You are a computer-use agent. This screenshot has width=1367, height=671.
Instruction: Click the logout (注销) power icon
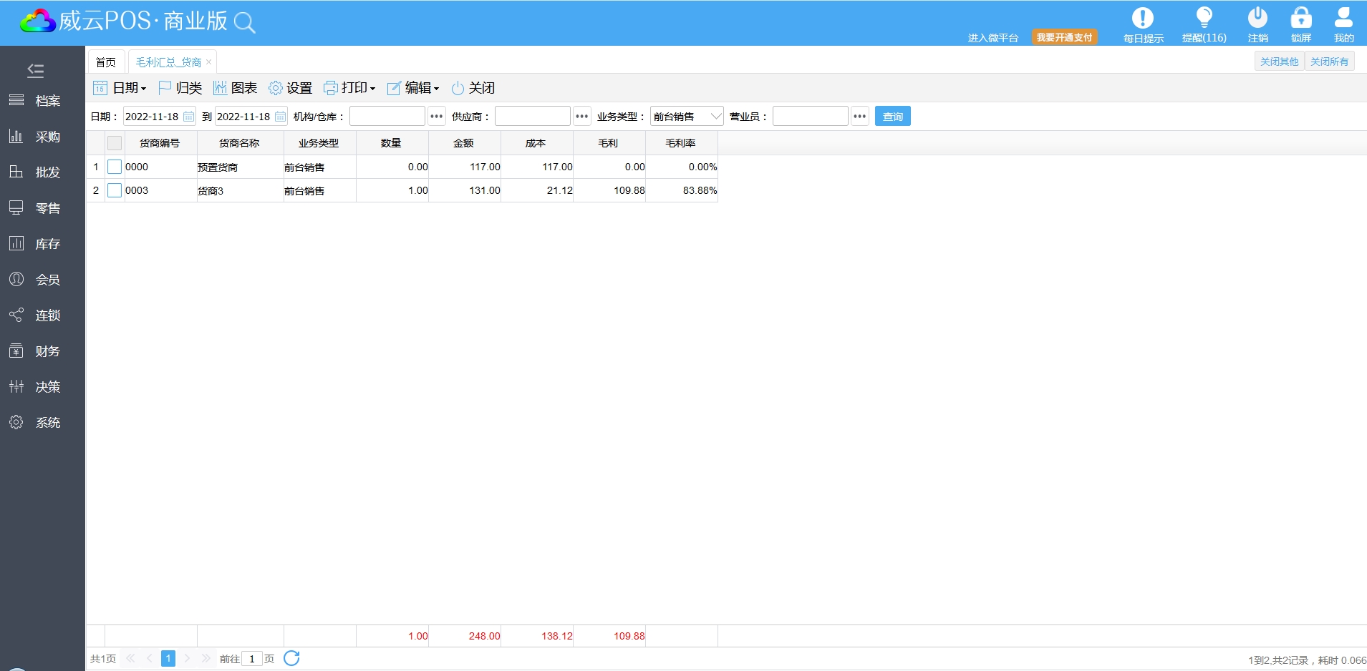point(1257,19)
